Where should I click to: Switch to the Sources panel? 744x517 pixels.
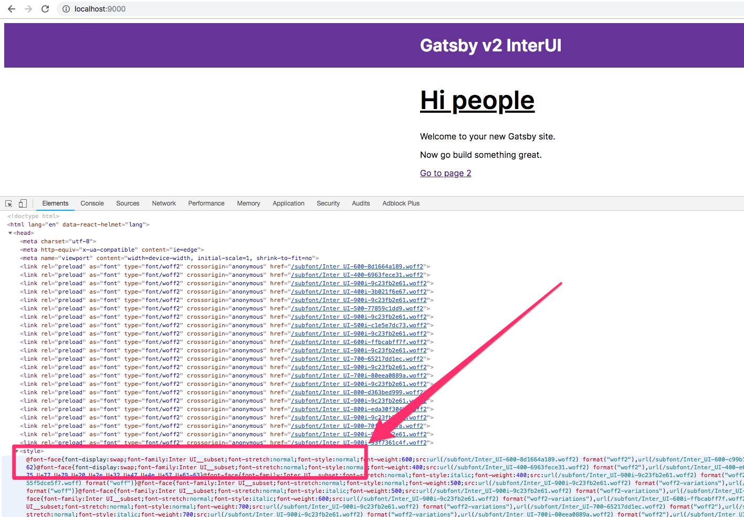[128, 203]
